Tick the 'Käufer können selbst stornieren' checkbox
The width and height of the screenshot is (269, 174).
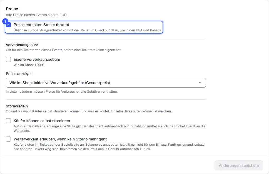[8, 121]
